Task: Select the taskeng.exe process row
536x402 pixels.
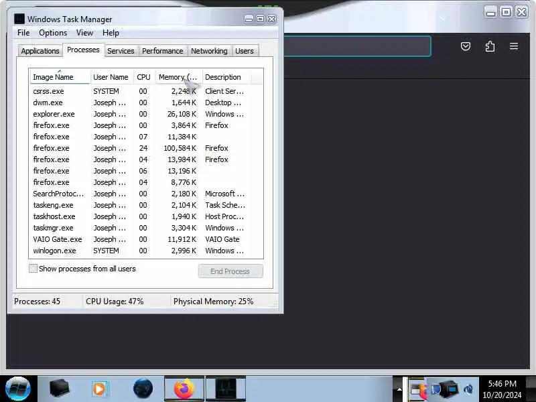Action: (146, 205)
